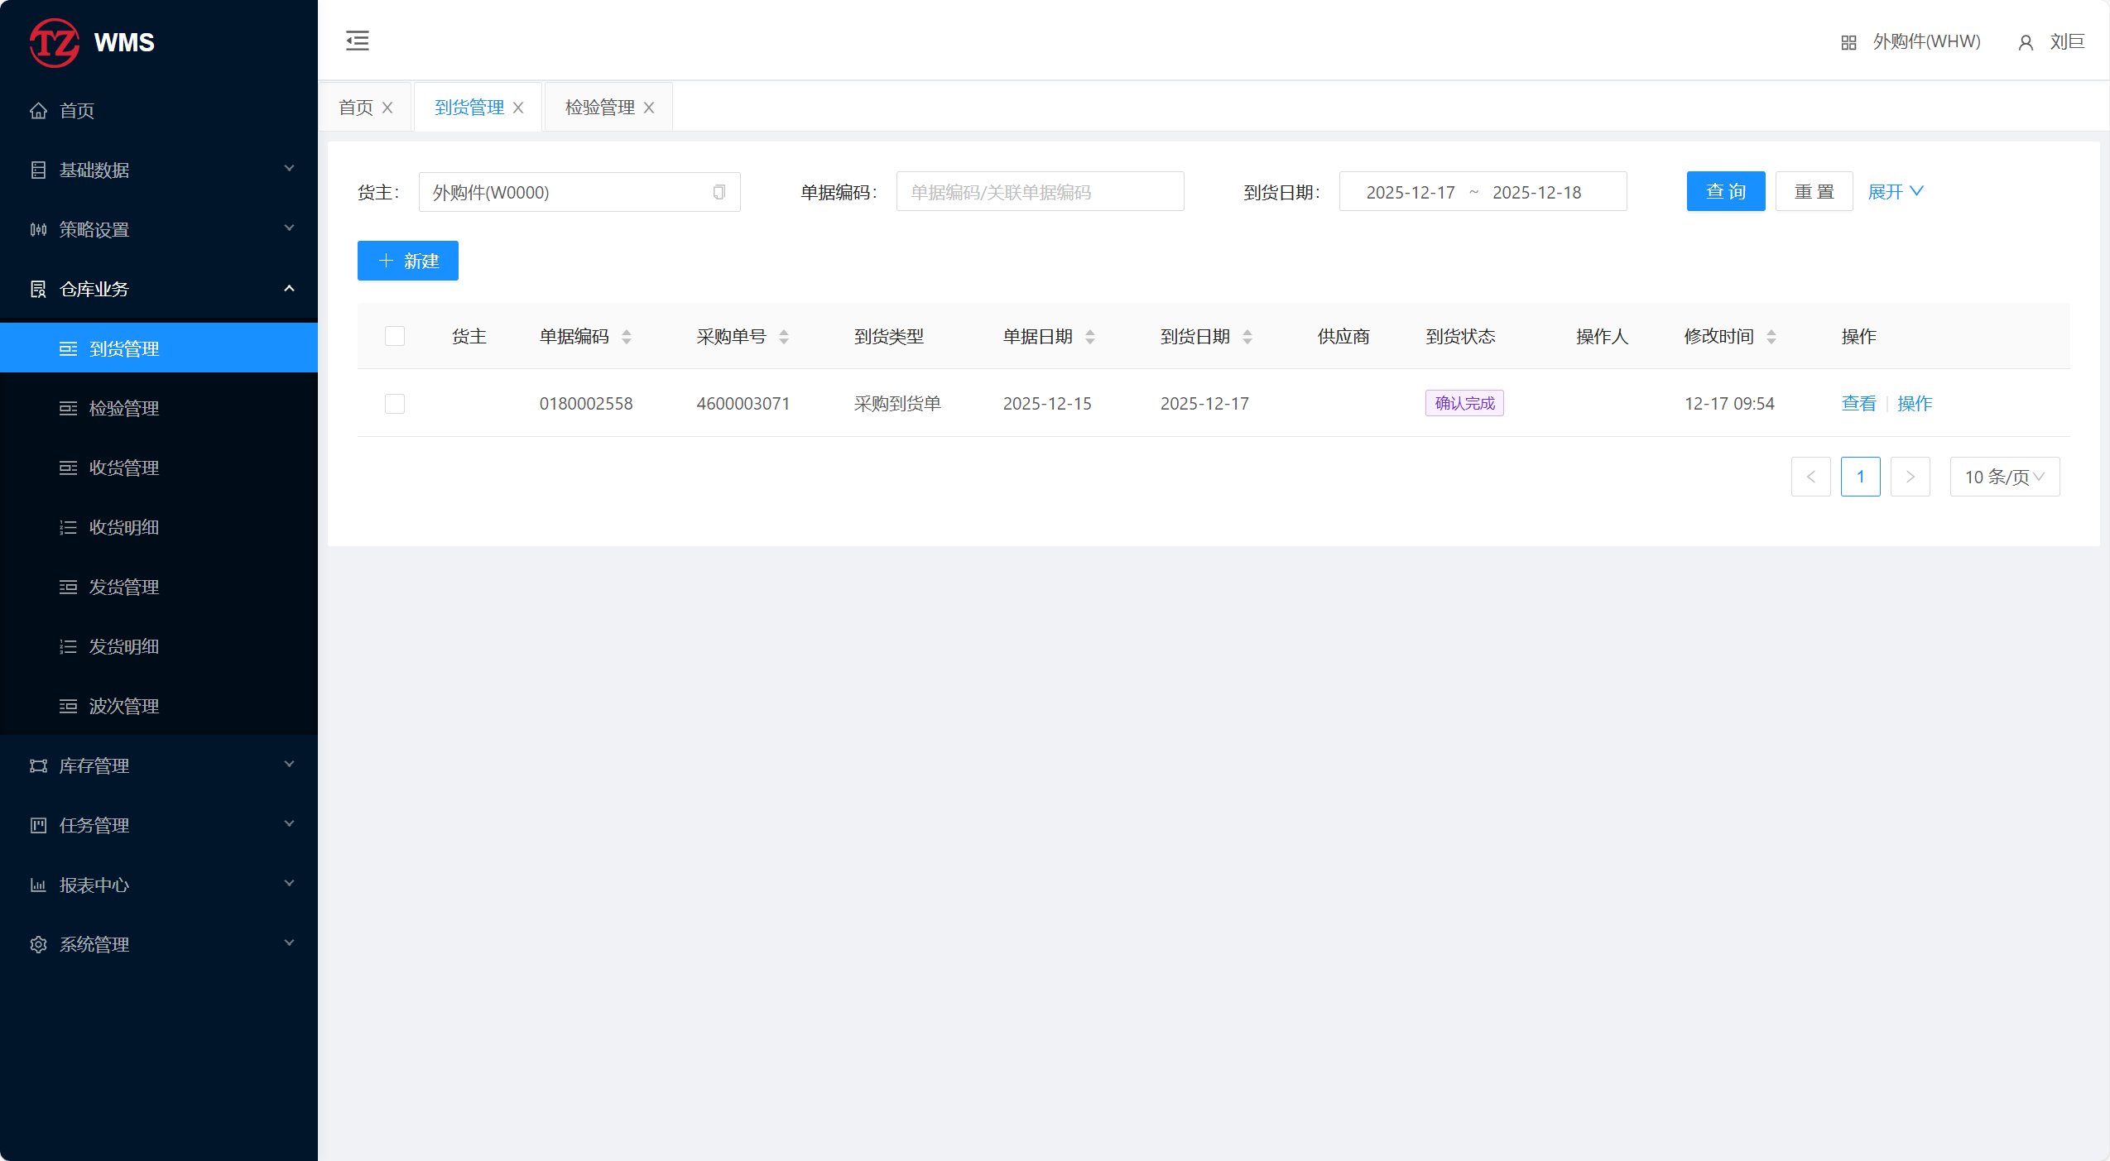Image resolution: width=2110 pixels, height=1161 pixels.
Task: Open the 发货明细 sidebar item
Action: [159, 646]
